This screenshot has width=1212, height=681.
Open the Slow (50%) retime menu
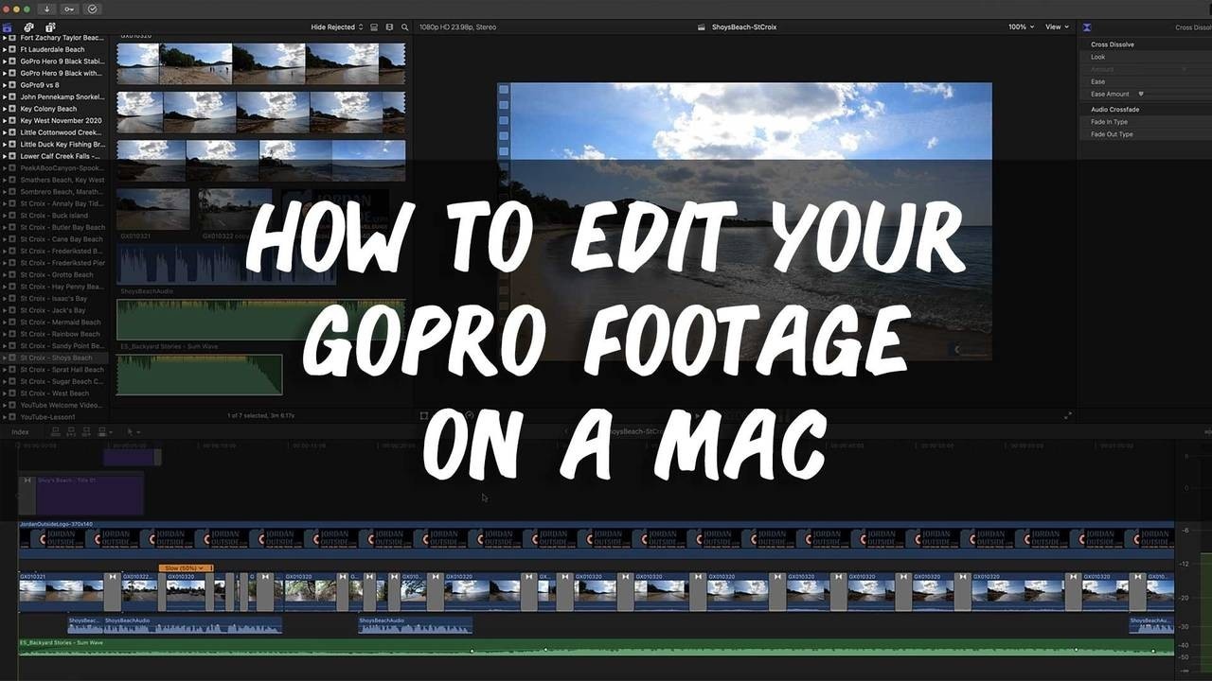(x=186, y=567)
